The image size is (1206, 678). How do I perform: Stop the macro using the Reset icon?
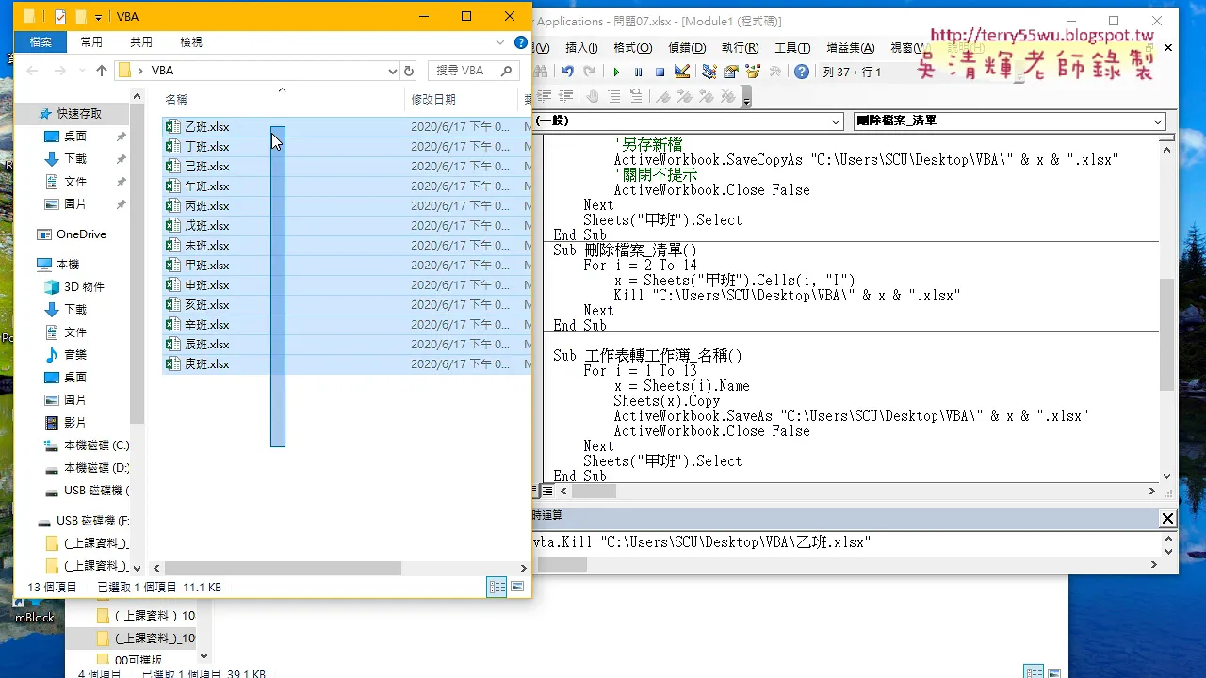point(660,72)
